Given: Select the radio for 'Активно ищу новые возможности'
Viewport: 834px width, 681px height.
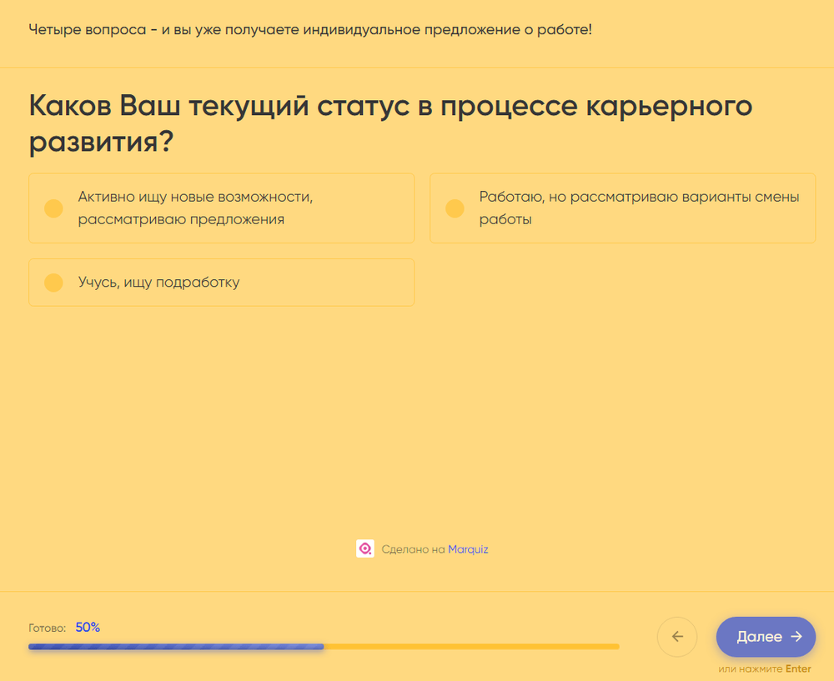Looking at the screenshot, I should [x=53, y=208].
